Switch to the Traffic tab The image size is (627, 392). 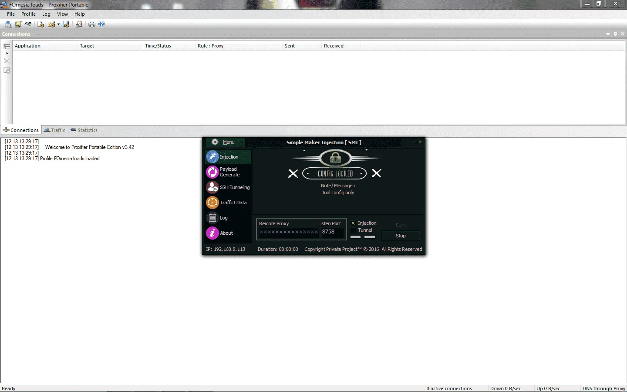[54, 130]
